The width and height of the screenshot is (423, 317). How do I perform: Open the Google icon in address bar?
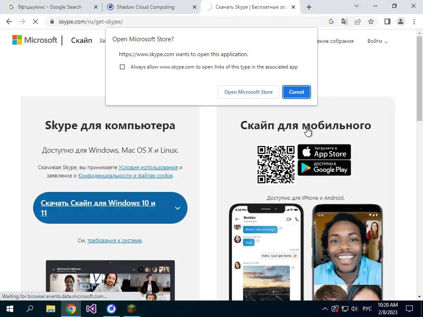point(331,21)
